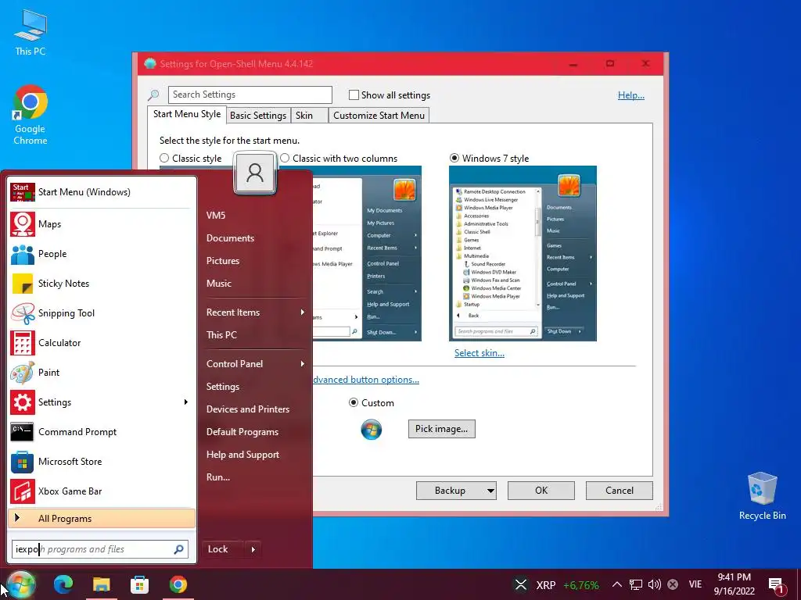This screenshot has width=801, height=600.
Task: Open Advanced button options link
Action: pyautogui.click(x=366, y=380)
